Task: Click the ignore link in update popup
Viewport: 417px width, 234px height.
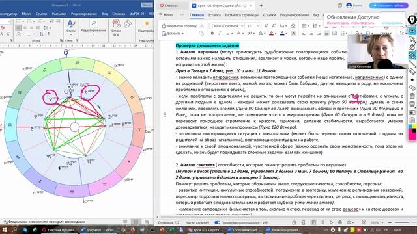Action: 392,23
